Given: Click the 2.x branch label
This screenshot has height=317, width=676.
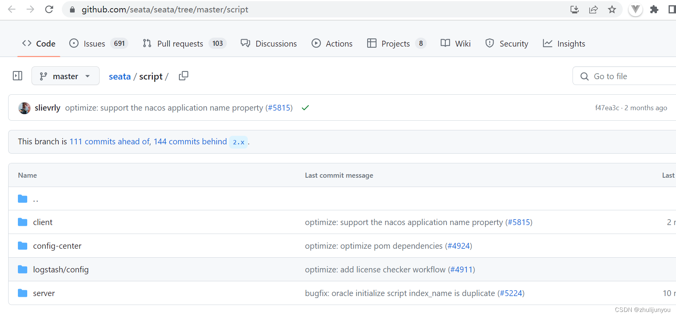Looking at the screenshot, I should pos(238,142).
